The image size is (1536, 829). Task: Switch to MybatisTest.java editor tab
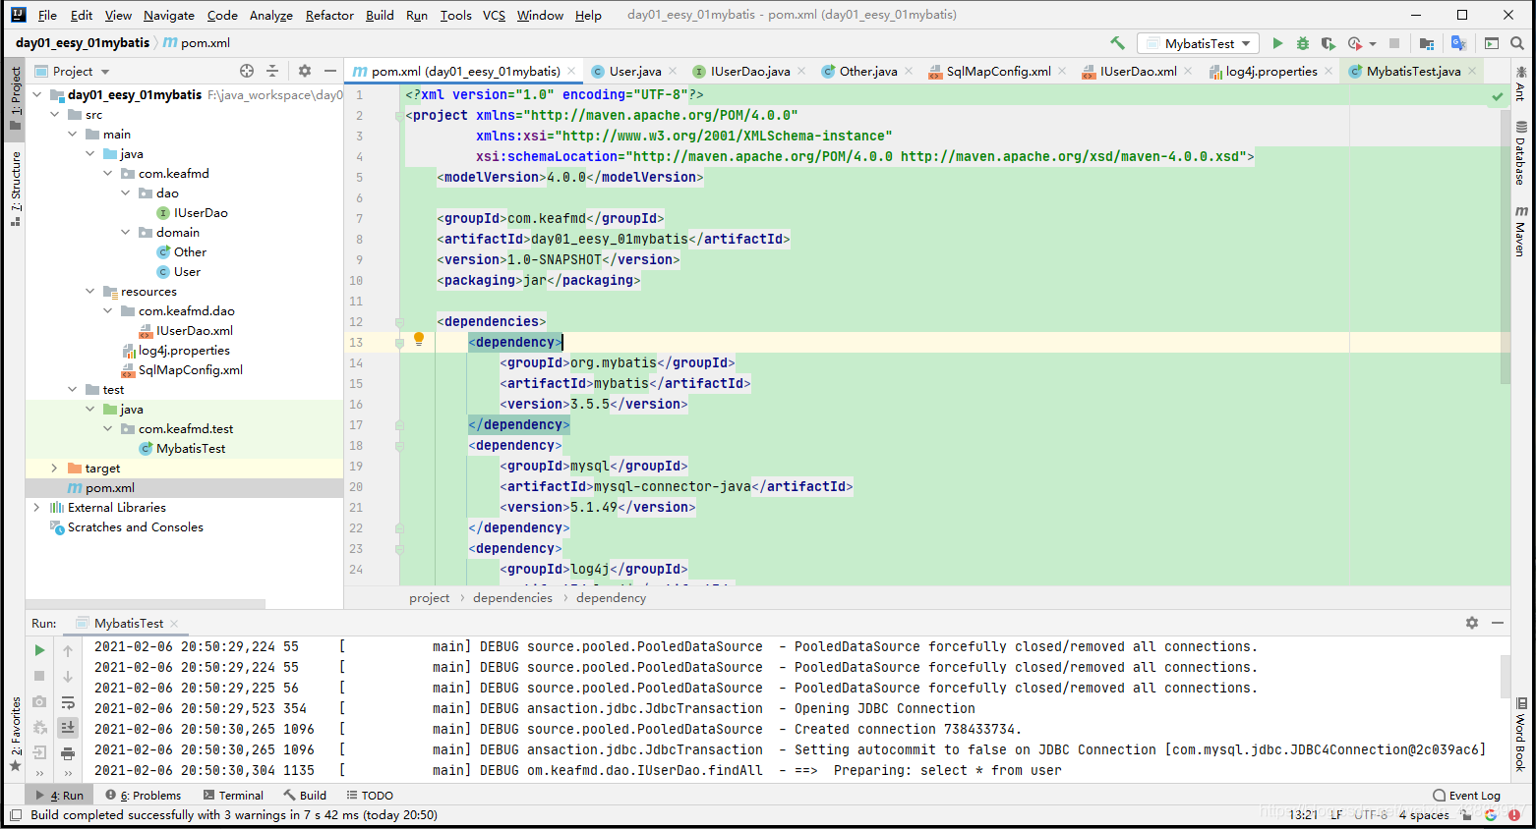[x=1413, y=71]
